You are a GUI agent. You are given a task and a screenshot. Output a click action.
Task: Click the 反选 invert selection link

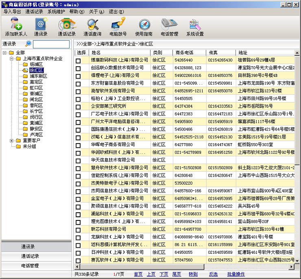[x=213, y=274]
